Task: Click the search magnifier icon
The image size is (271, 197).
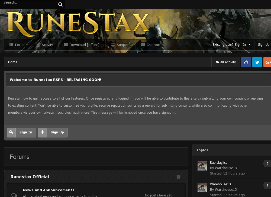Action: [60, 4]
